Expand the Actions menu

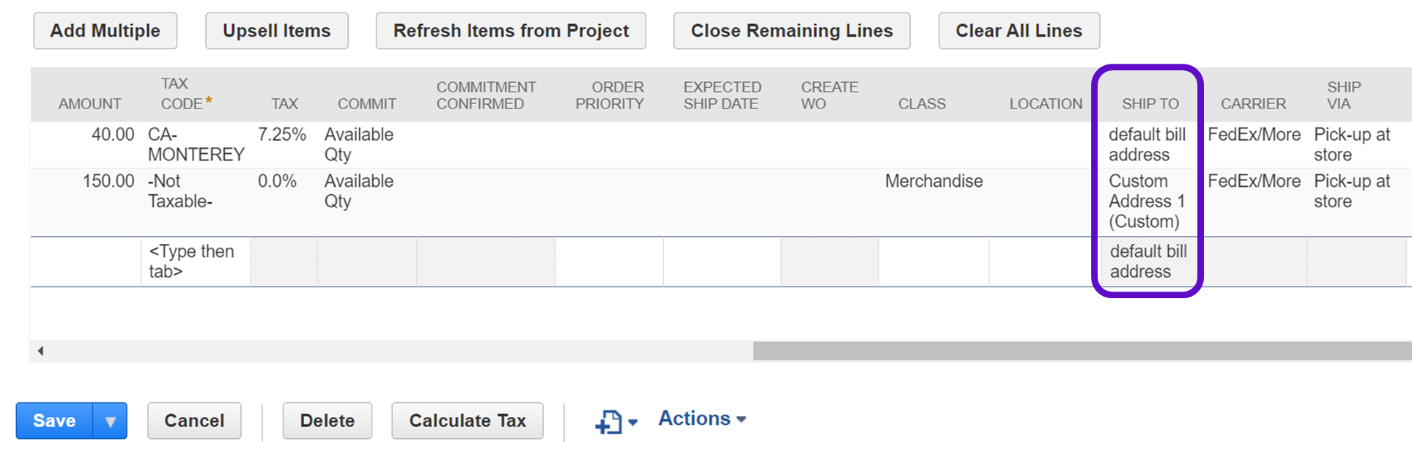point(701,419)
